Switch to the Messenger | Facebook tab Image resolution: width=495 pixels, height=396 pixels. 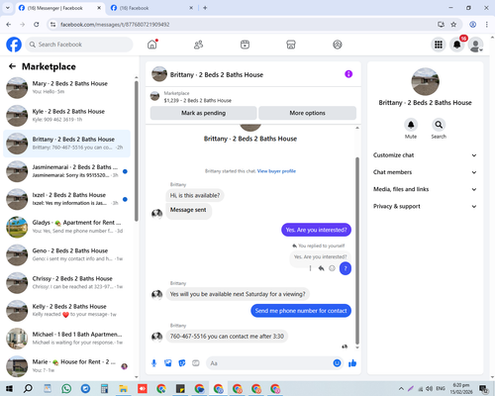(59, 8)
